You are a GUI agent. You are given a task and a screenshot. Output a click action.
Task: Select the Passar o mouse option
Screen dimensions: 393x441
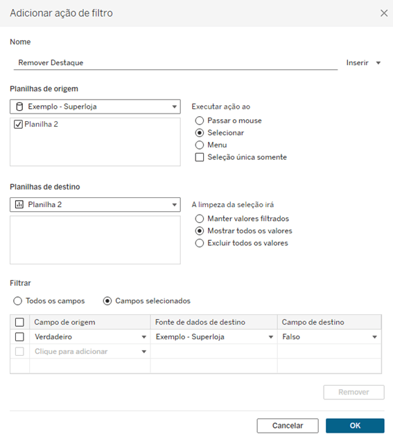200,120
